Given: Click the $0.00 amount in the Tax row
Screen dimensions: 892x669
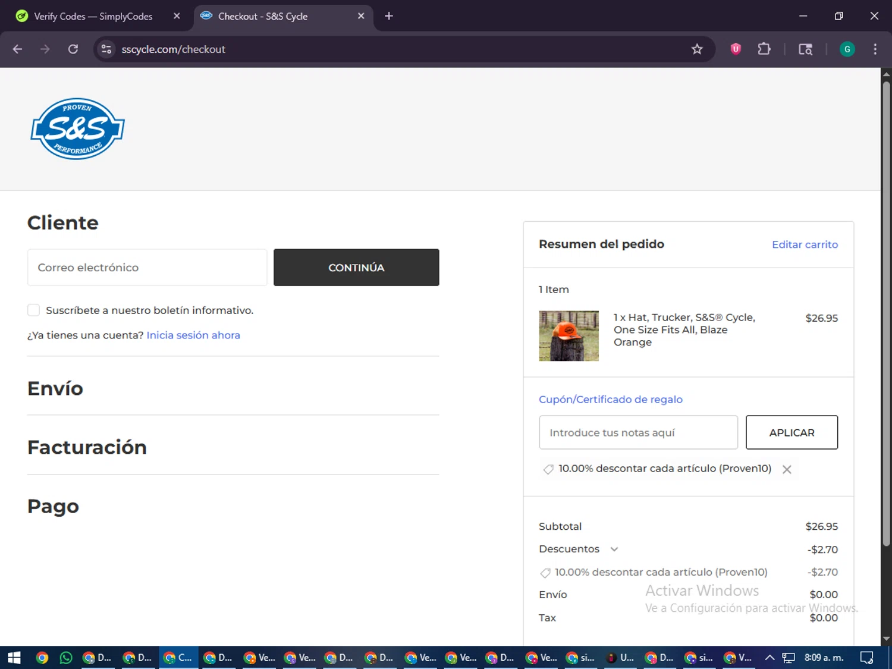Looking at the screenshot, I should (824, 618).
